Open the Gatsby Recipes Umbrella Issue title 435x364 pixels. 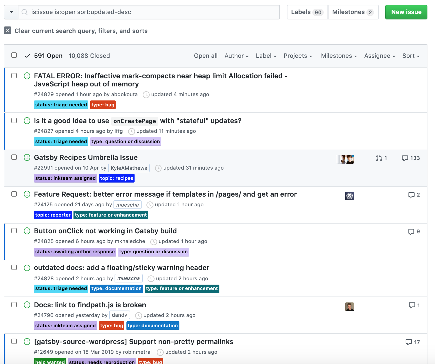coord(86,157)
